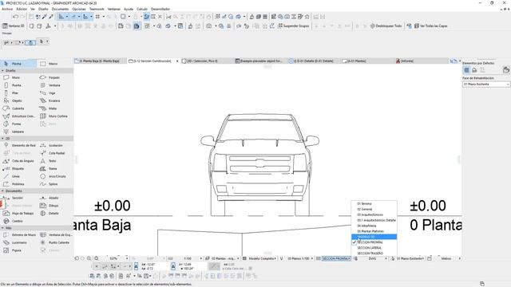Click Desbloquear Todo button
This screenshot has width=511, height=287.
tap(386, 26)
